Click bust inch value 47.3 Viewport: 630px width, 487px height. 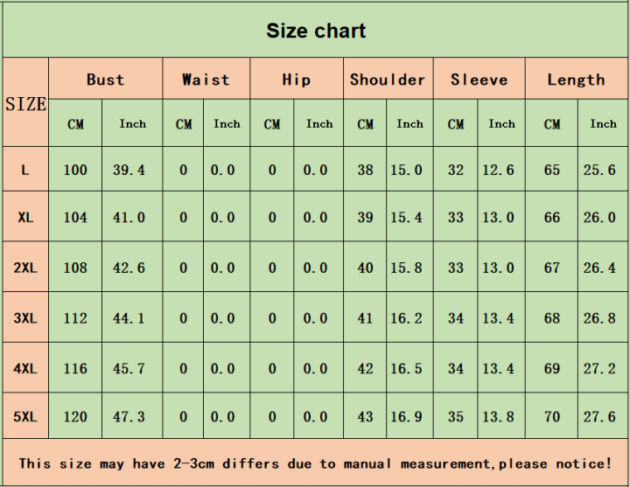point(129,416)
